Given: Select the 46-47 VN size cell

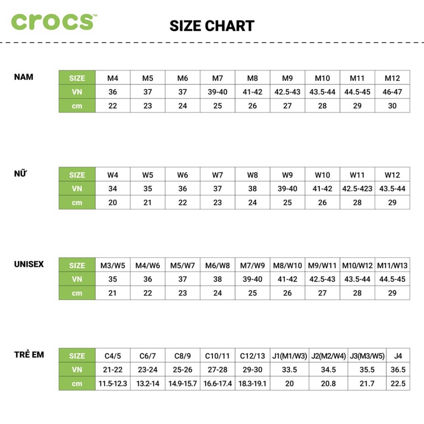Looking at the screenshot, I should (392, 92).
